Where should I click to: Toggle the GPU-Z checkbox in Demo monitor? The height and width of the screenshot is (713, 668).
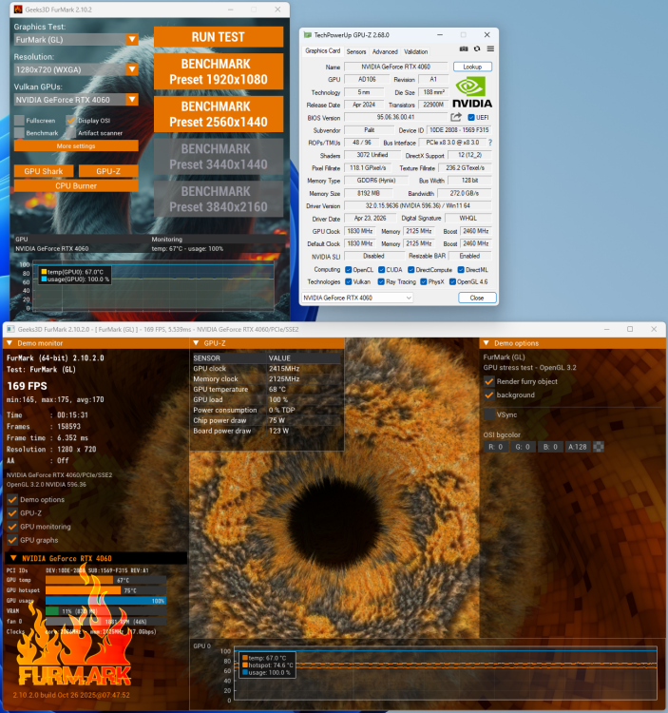(x=12, y=513)
